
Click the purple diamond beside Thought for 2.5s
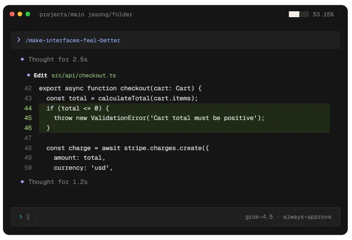pos(22,59)
